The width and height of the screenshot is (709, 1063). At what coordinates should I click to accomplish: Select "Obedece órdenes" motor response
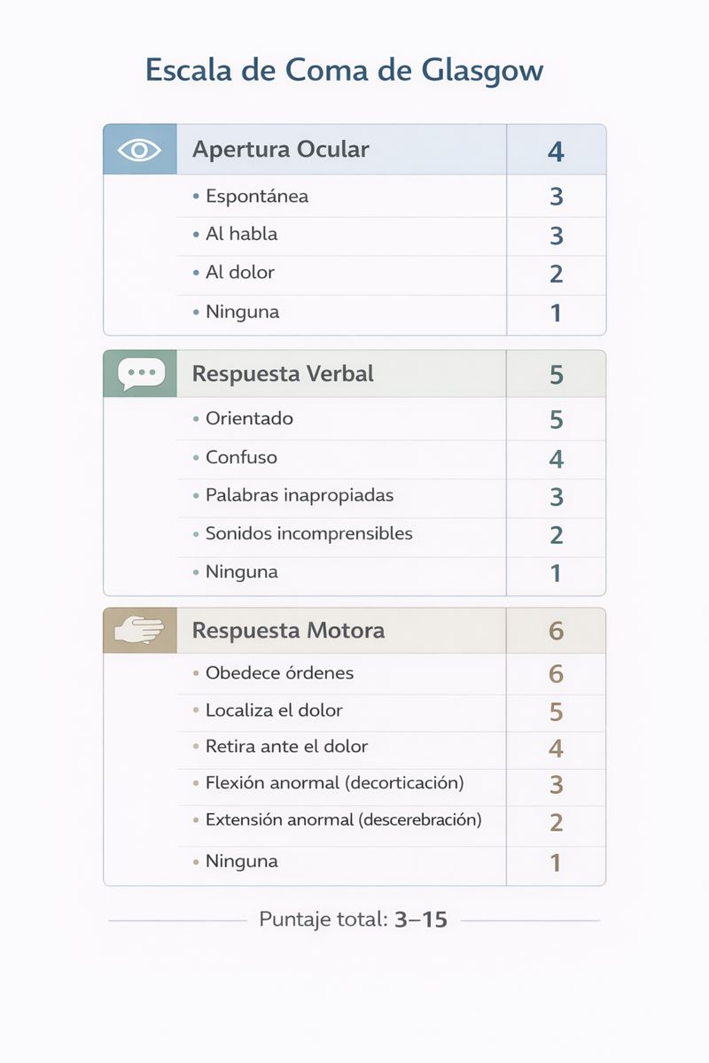279,673
